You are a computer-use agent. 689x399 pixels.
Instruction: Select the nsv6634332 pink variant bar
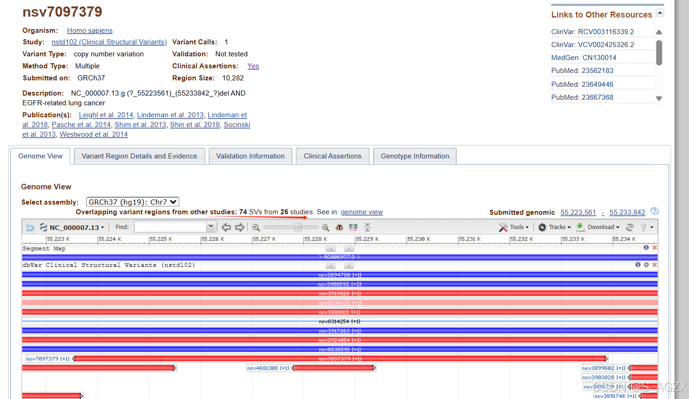point(340,303)
